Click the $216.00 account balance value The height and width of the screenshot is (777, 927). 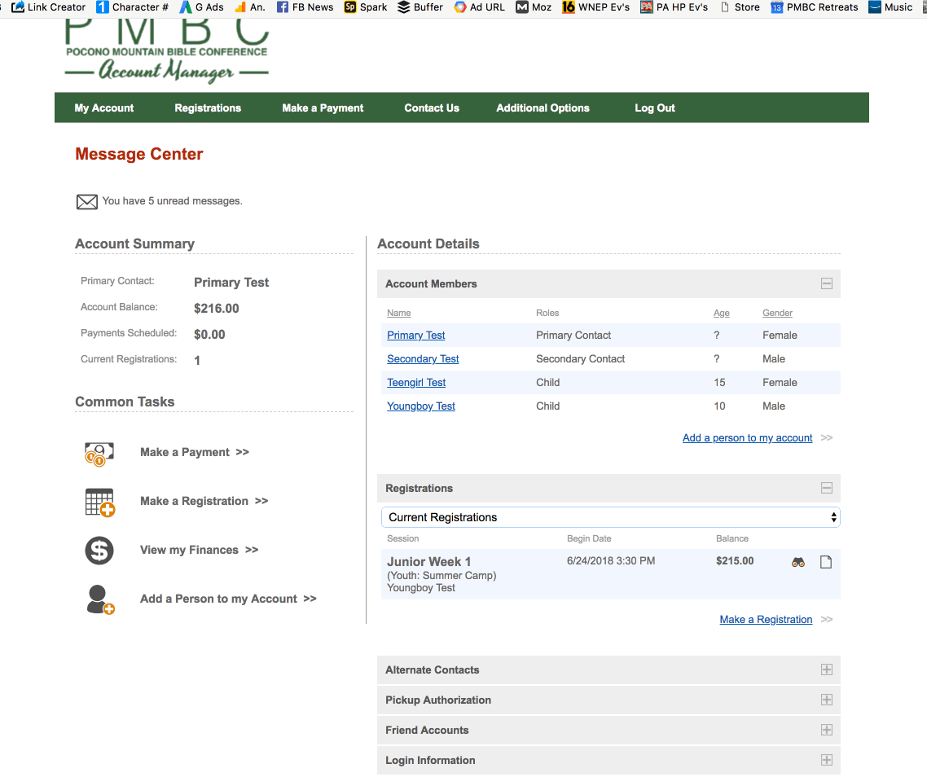(217, 309)
